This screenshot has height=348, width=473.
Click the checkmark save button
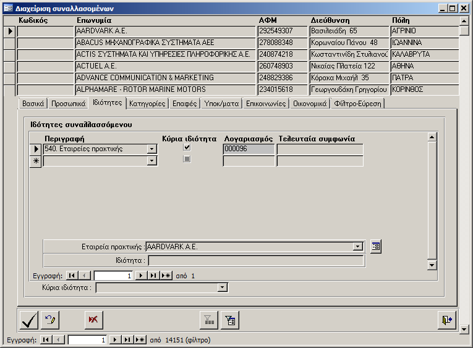pyautogui.click(x=28, y=320)
